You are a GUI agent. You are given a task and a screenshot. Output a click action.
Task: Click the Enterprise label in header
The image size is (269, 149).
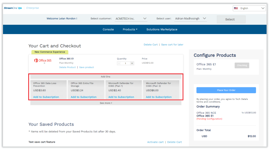pos(32,8)
